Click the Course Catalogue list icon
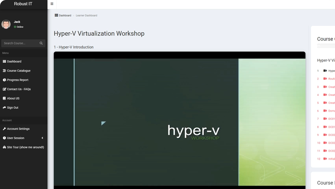The width and height of the screenshot is (335, 189). click(4, 71)
